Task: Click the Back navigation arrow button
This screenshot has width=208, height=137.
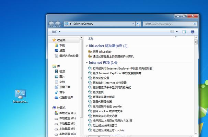Action: 51,24
